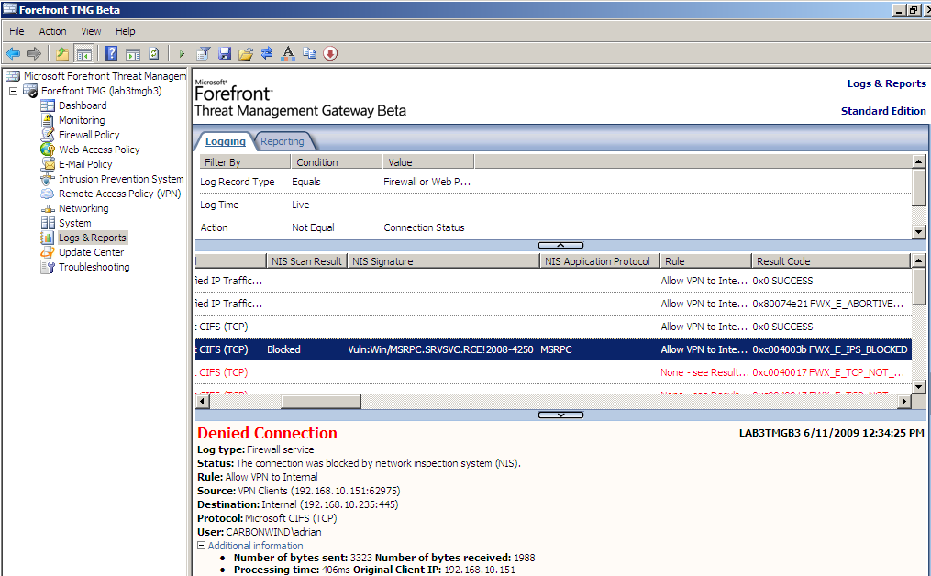The width and height of the screenshot is (931, 576).
Task: Click the Back arrow toolbar icon
Action: 13,53
